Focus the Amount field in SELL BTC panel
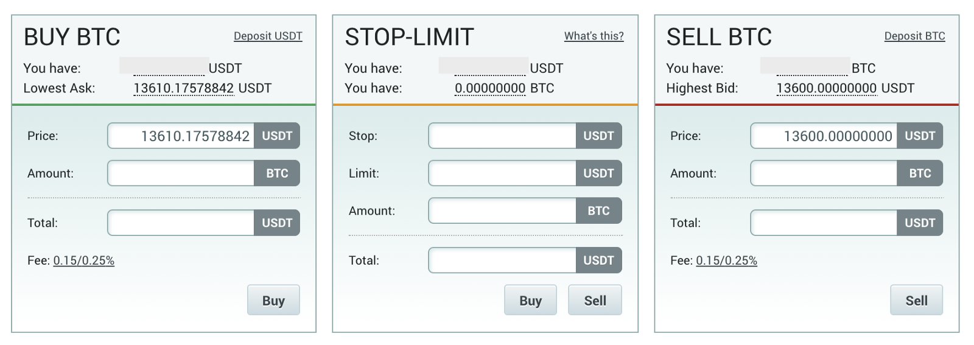This screenshot has height=345, width=974. click(824, 173)
